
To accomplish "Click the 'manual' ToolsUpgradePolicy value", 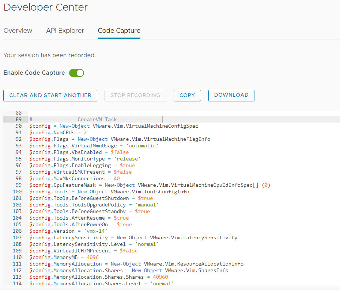I will (147, 205).
